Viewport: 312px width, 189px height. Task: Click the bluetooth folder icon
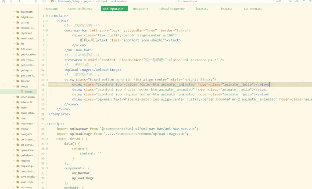[x=18, y=12]
